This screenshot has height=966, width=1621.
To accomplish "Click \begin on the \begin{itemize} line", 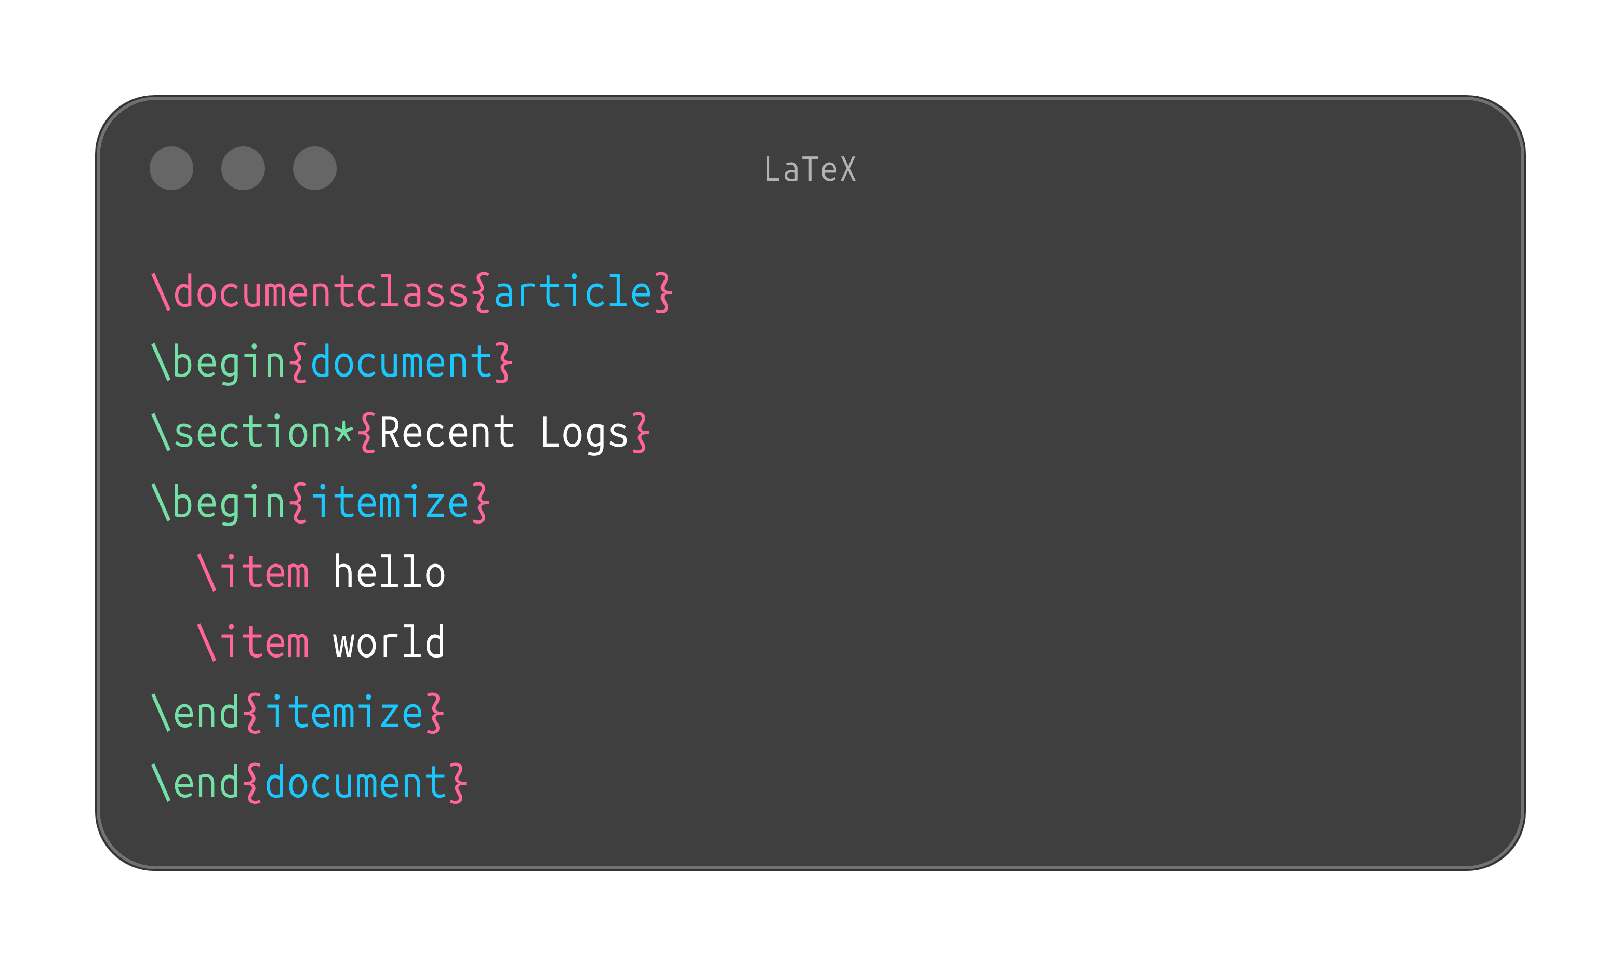I will (219, 503).
